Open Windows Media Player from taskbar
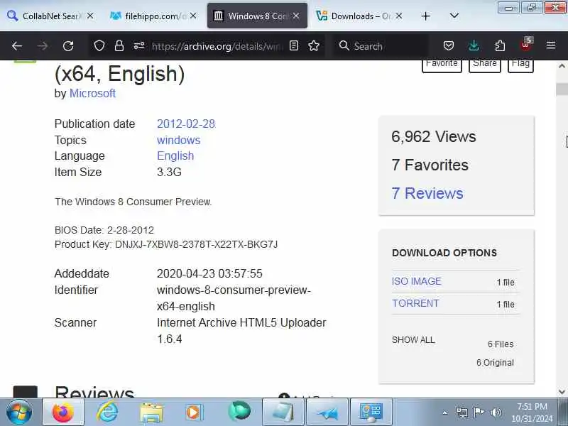The height and width of the screenshot is (426, 568). (x=194, y=413)
